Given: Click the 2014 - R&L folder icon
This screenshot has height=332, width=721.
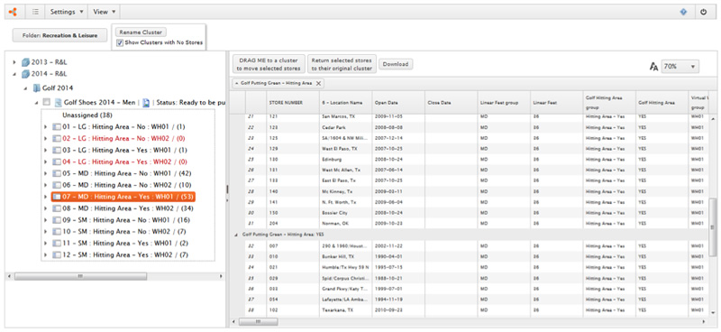Looking at the screenshot, I should pos(26,74).
